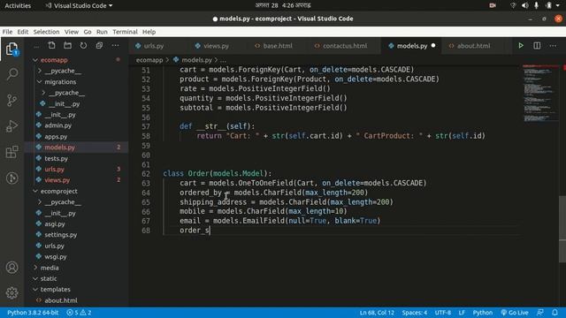566x318 pixels.
Task: Open the sound volume indicator in top bar
Action: (524, 5)
